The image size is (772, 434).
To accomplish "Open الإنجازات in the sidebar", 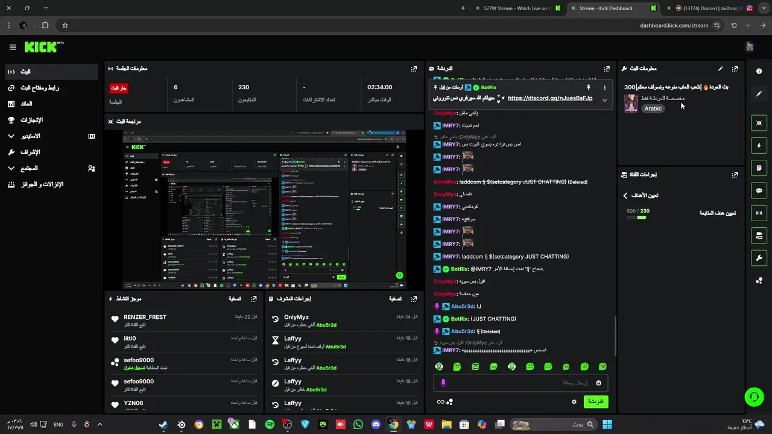I will pyautogui.click(x=51, y=120).
